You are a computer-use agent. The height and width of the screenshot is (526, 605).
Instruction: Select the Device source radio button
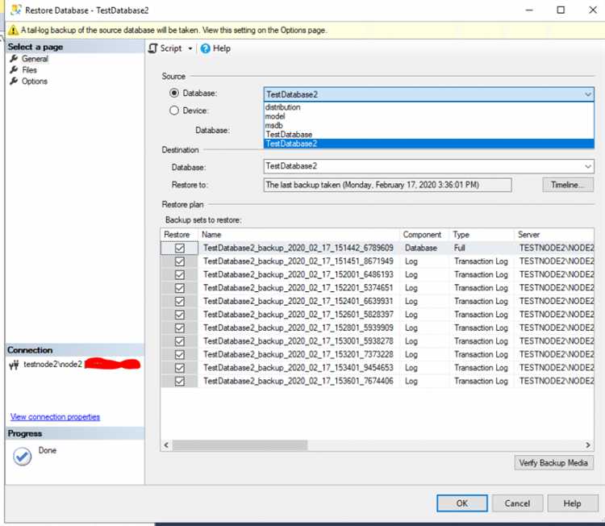point(174,111)
